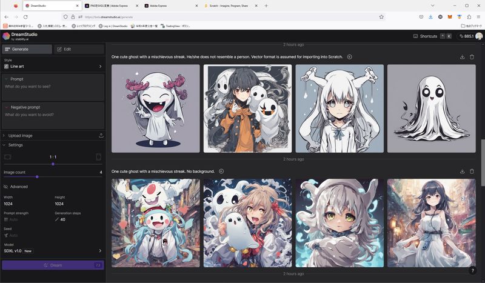Toggle Auto for prompt strength

click(12, 219)
